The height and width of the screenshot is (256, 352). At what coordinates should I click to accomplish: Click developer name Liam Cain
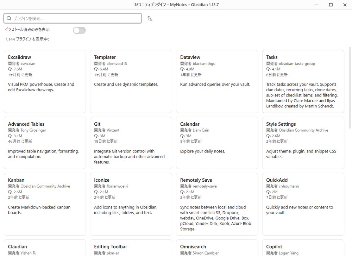[201, 130]
